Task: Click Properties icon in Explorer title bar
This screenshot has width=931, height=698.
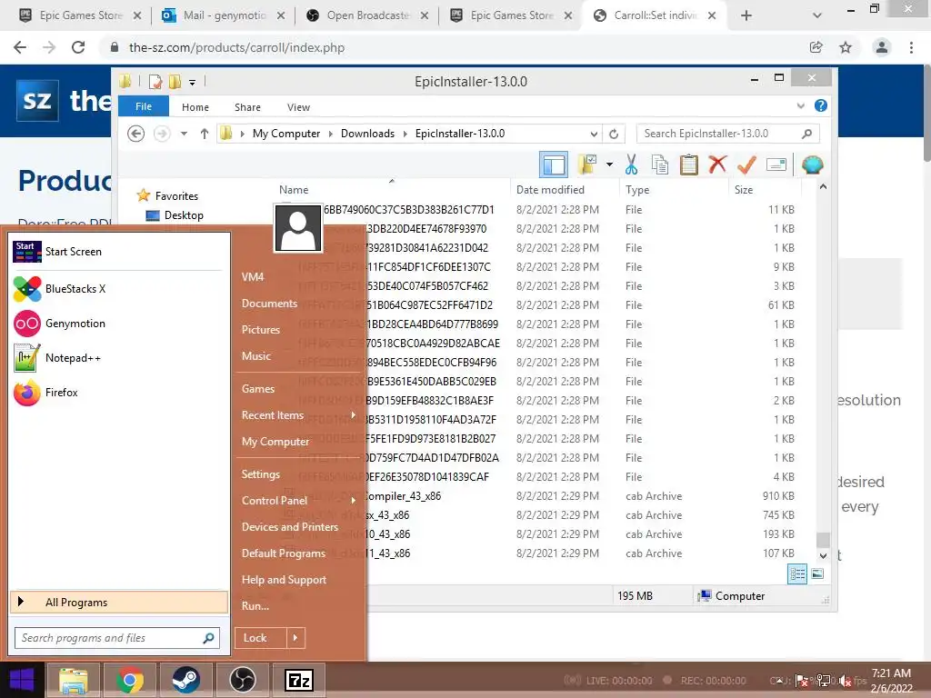Action: coord(155,82)
